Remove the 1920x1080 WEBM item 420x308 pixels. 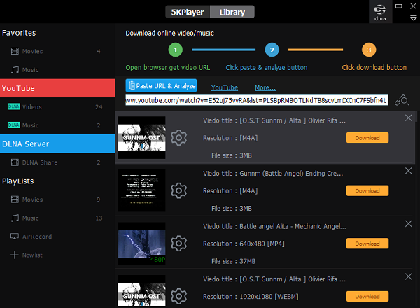pos(409,276)
